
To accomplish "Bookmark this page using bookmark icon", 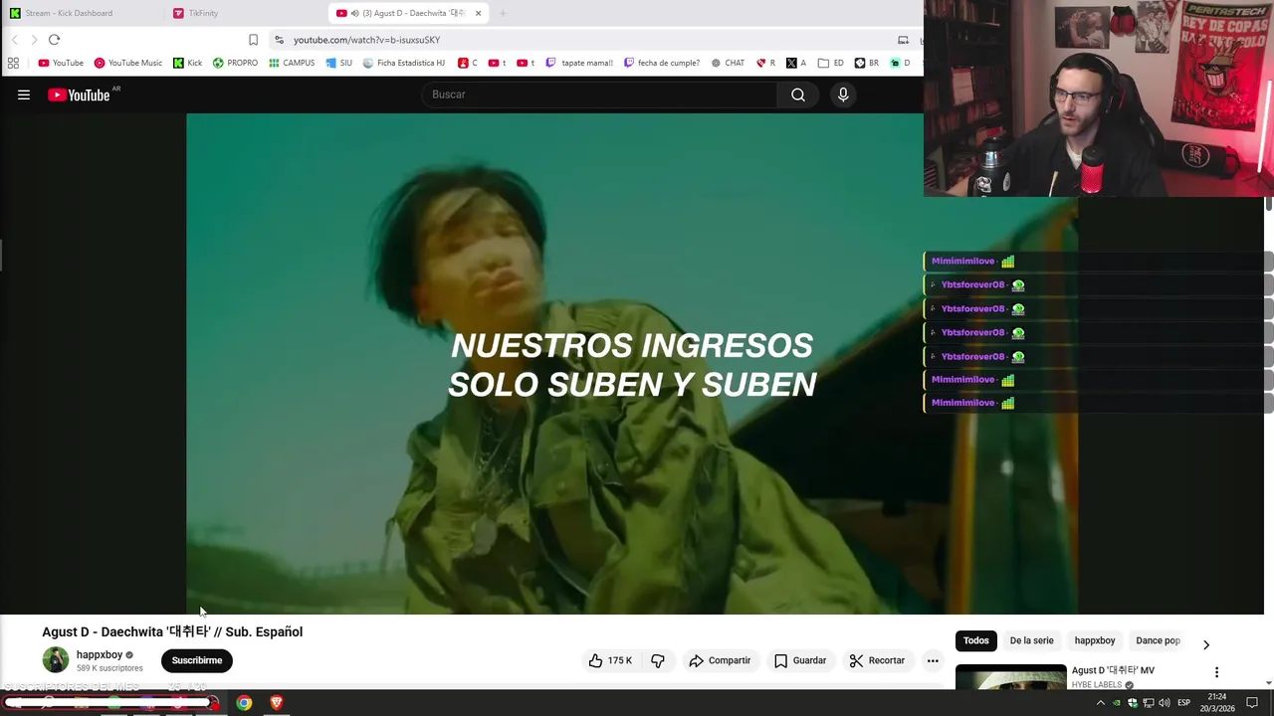I will (x=253, y=40).
